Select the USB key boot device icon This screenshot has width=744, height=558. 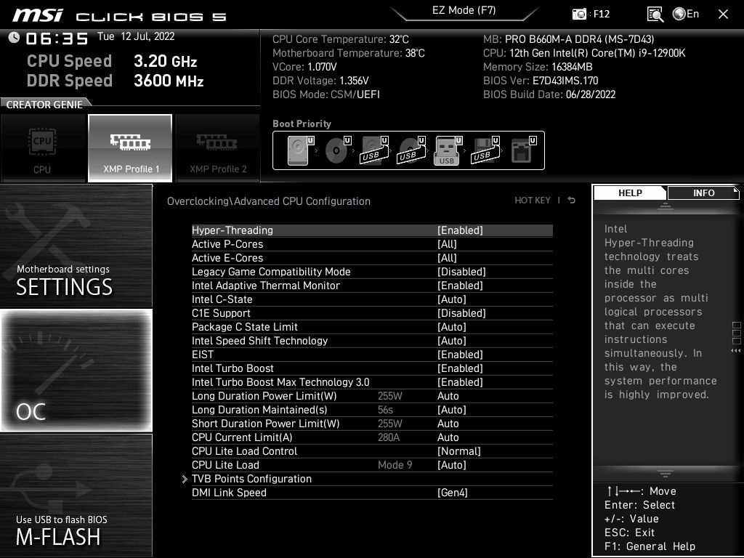pos(448,150)
